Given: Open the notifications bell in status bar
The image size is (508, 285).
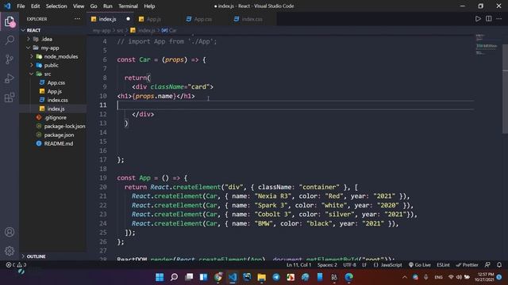Looking at the screenshot, I should click(x=499, y=265).
